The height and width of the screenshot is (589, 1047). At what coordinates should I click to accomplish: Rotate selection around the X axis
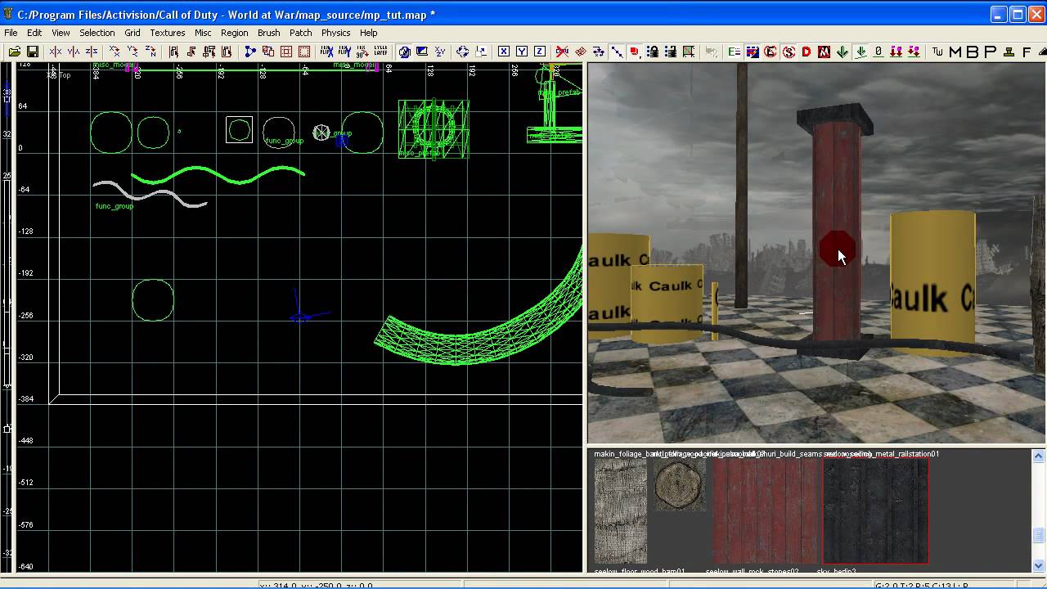115,52
